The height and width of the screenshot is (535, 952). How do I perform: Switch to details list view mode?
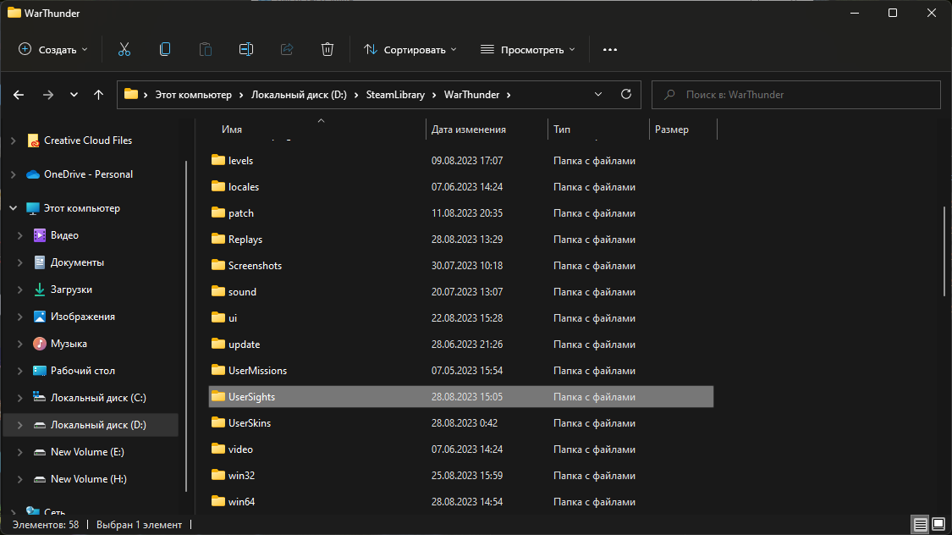920,525
